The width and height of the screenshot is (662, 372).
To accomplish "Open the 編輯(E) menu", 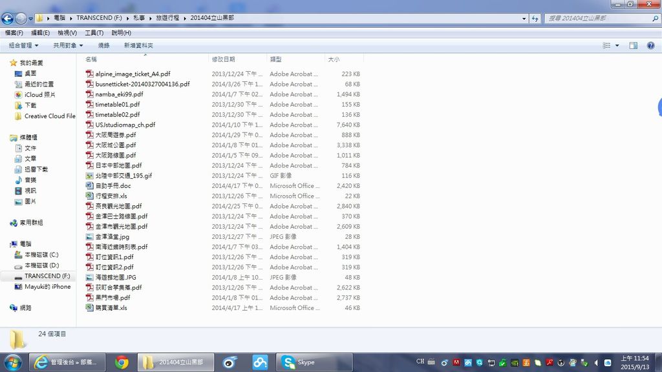I will pos(40,32).
